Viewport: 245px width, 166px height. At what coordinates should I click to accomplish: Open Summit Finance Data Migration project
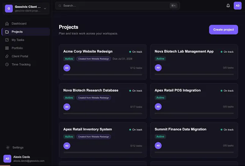pyautogui.click(x=181, y=129)
